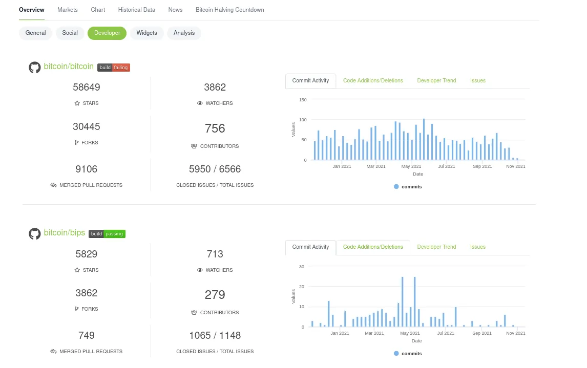587x368 pixels.
Task: Show Code Additions/Deletions for bitcoin/bitcoin
Action: click(373, 81)
